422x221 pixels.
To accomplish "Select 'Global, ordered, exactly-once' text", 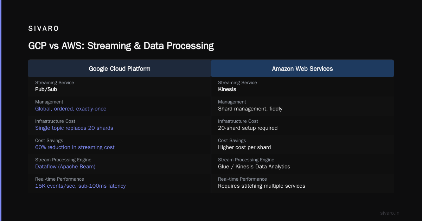I will coord(71,109).
